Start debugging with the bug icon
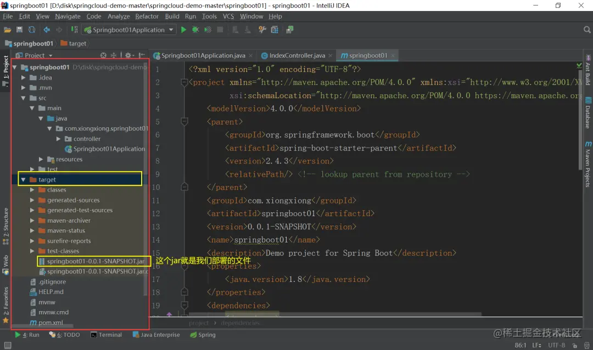593x350 pixels. click(x=195, y=30)
